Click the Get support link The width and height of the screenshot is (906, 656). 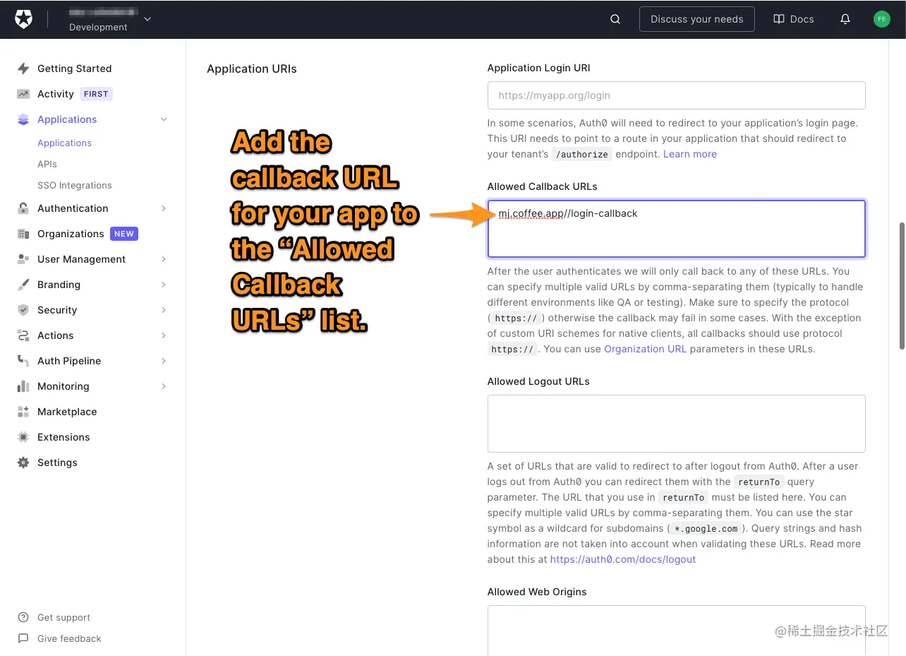point(64,617)
